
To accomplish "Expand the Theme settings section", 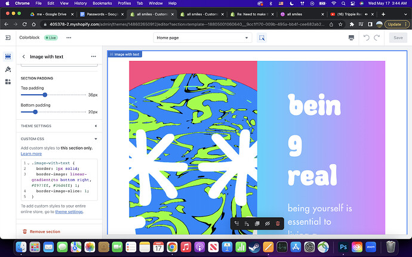I will point(96,126).
